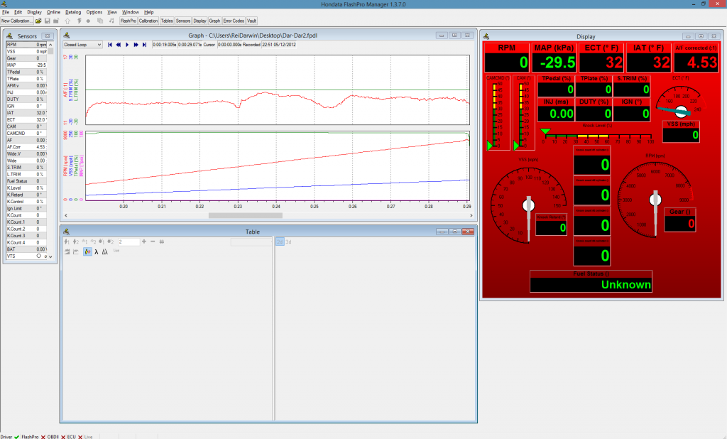Click the copy pages icon in toolbar
The width and height of the screenshot is (727, 439).
coord(99,21)
